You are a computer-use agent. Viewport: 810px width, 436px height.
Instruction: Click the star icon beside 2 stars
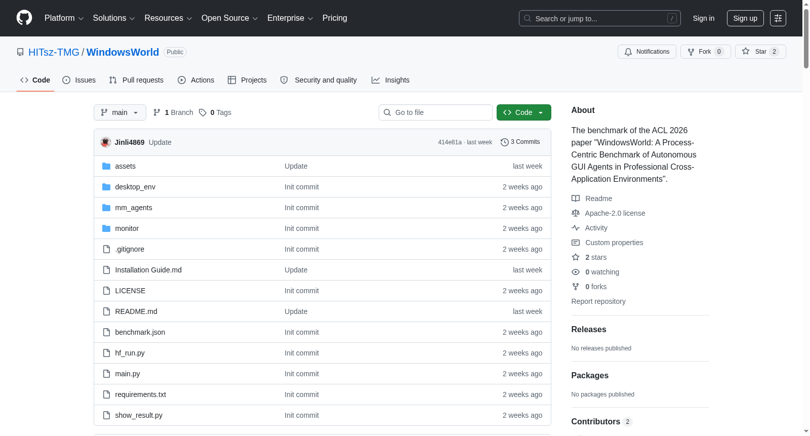(x=576, y=257)
